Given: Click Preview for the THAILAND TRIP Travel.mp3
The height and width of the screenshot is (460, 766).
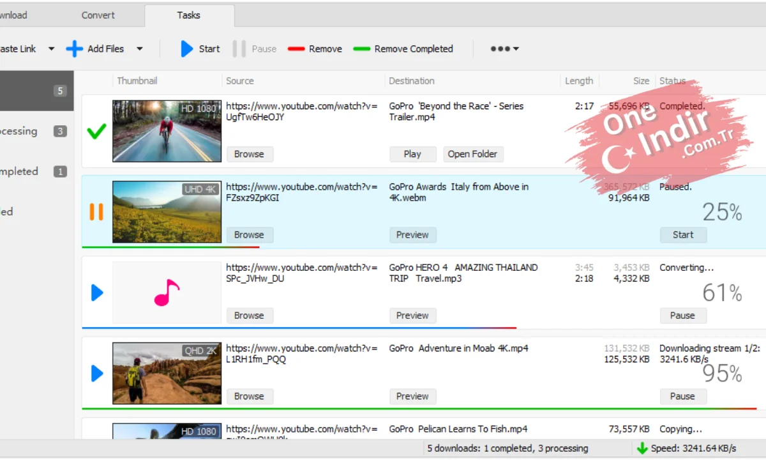Looking at the screenshot, I should 412,315.
